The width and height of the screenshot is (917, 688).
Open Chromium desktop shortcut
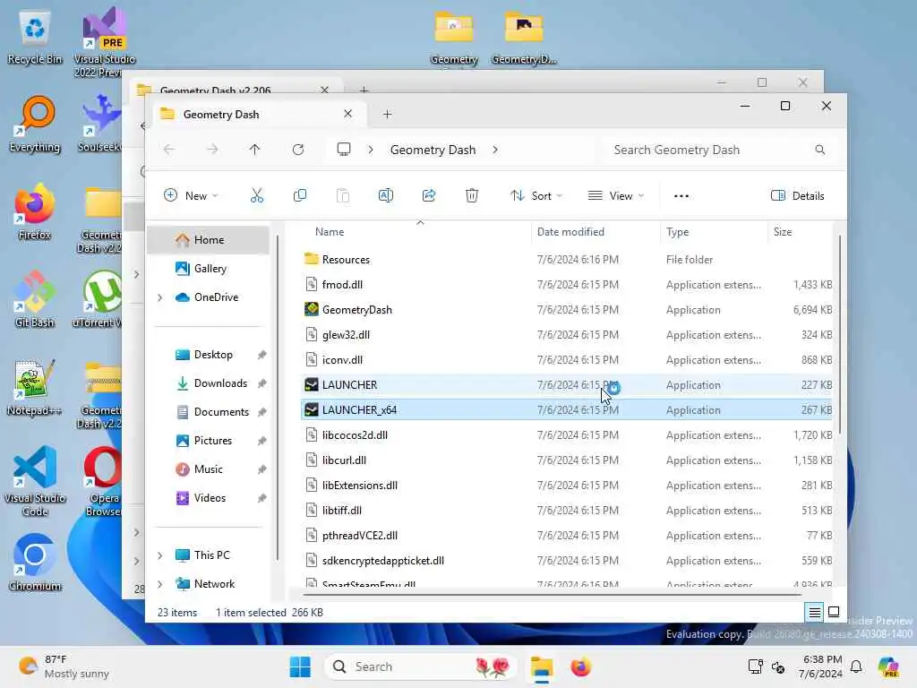coord(35,563)
